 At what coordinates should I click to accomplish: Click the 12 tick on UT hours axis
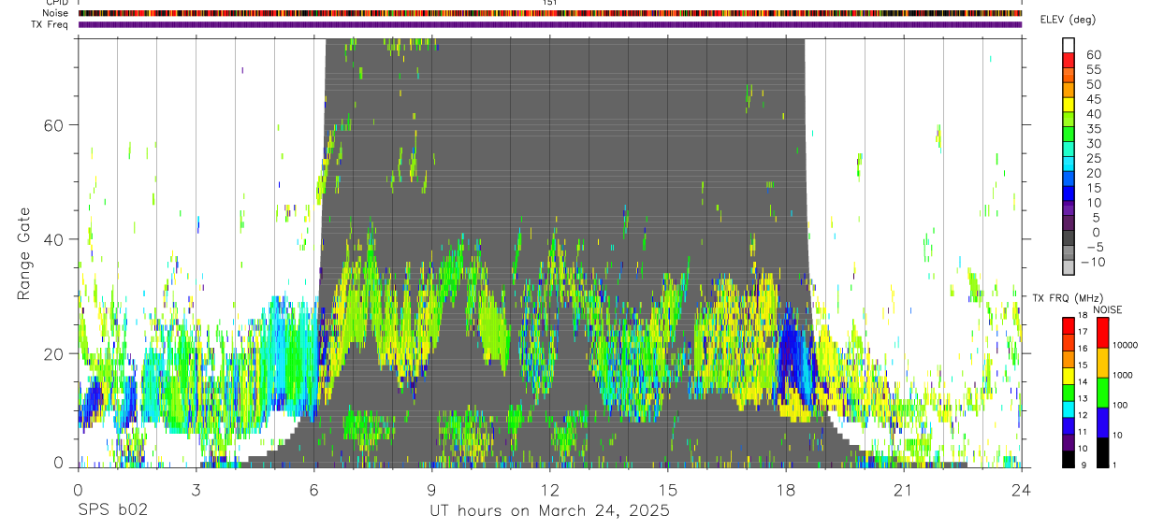tap(549, 490)
